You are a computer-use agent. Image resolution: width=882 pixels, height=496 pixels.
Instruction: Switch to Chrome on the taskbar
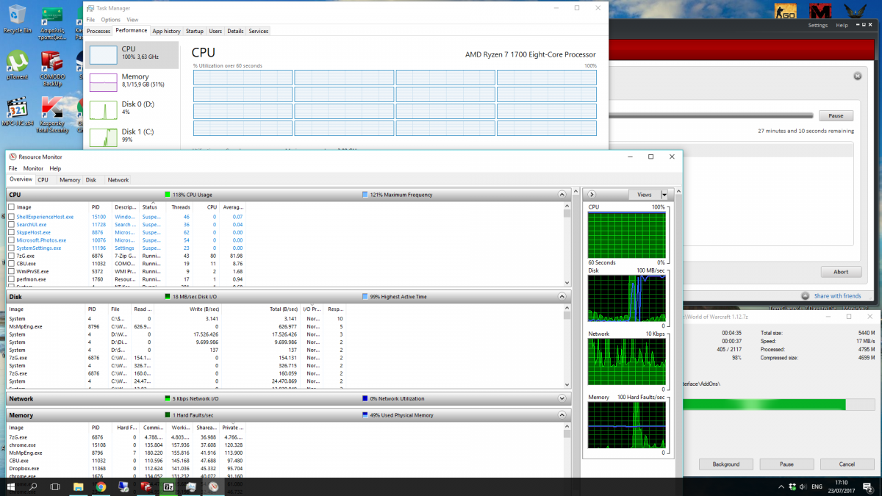pyautogui.click(x=101, y=486)
